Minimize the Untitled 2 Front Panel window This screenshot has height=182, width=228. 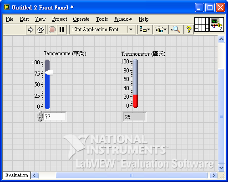tap(199, 7)
